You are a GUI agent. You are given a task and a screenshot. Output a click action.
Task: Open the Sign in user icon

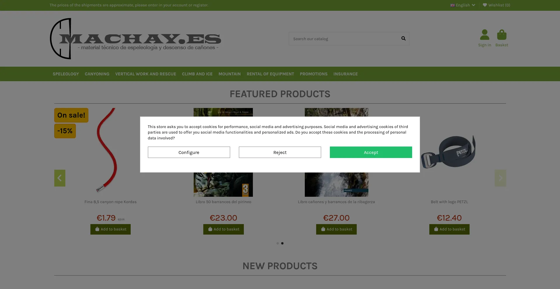[x=484, y=35]
